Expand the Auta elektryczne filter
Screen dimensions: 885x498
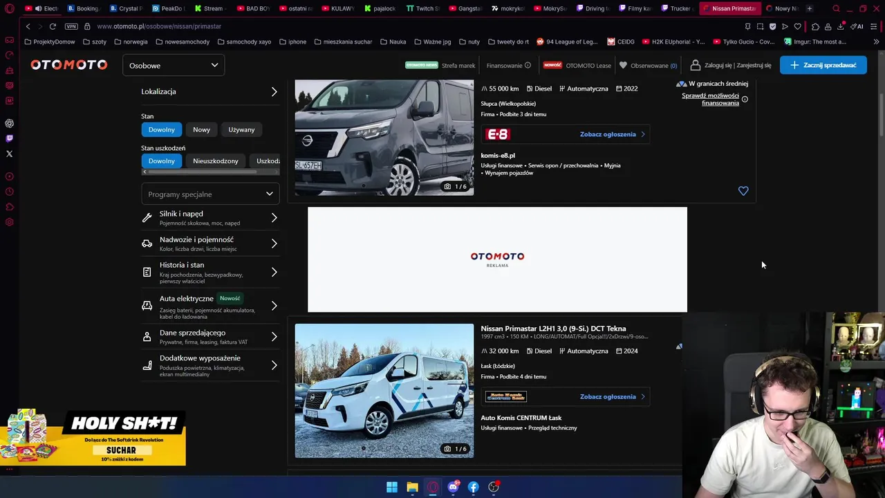pyautogui.click(x=209, y=306)
